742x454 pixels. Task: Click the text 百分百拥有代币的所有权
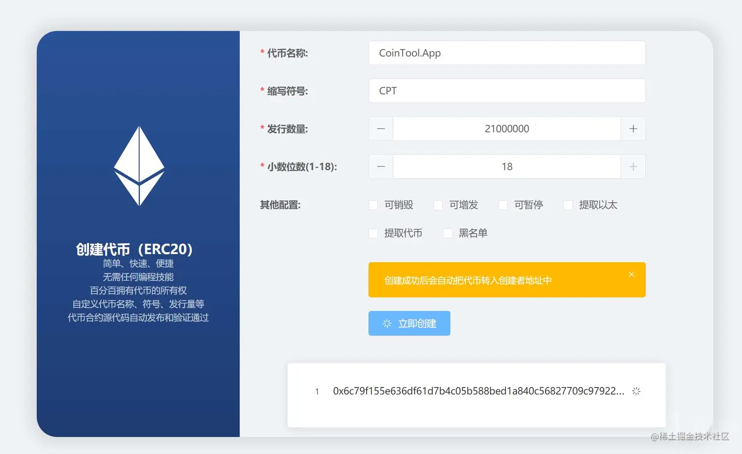[138, 291]
